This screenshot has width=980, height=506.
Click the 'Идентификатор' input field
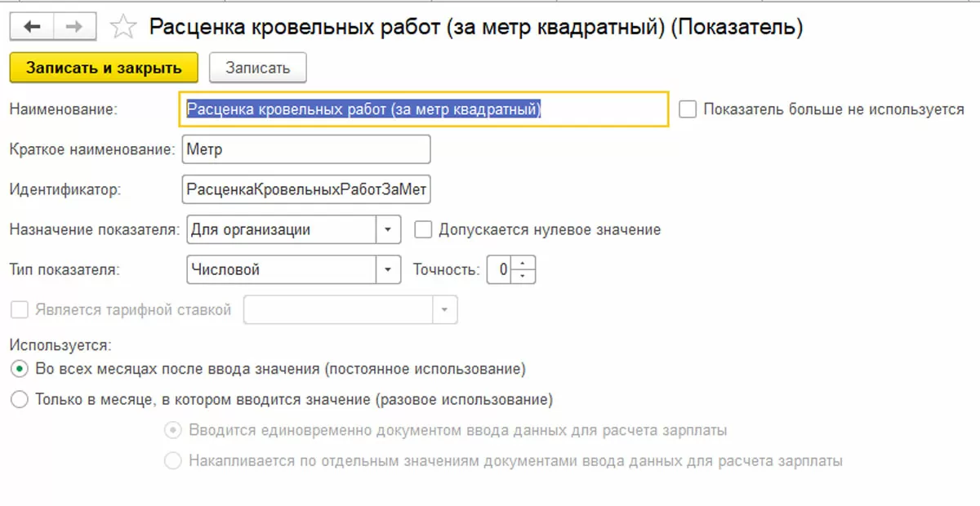point(307,190)
